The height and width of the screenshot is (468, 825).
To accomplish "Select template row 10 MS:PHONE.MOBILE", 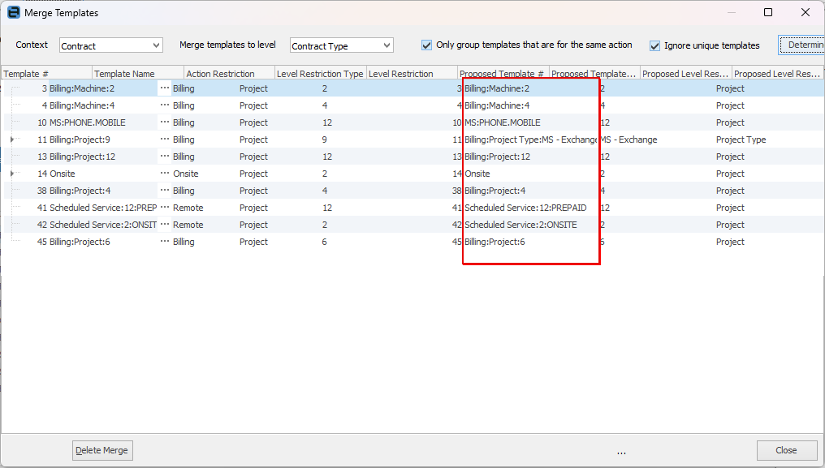I will point(412,122).
